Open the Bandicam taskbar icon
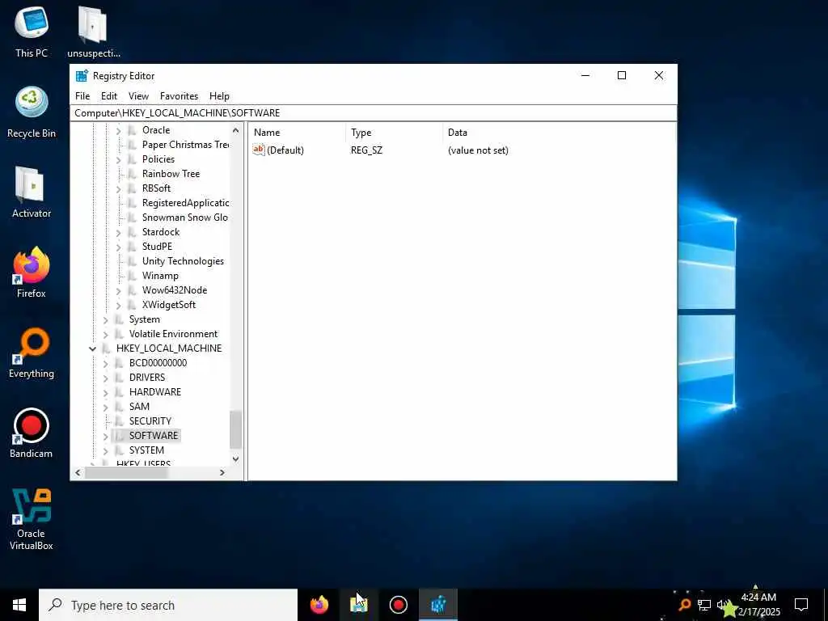This screenshot has height=621, width=828. (x=398, y=605)
